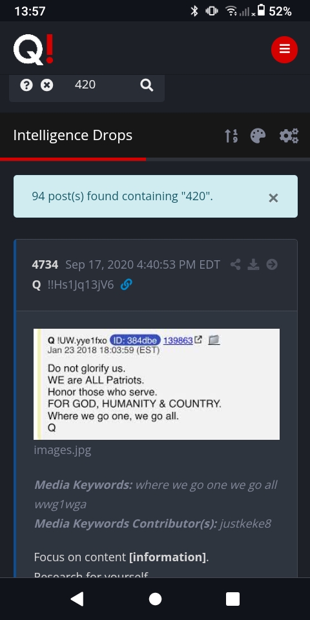
Task: Tap the magnifying glass search icon
Action: pyautogui.click(x=147, y=85)
